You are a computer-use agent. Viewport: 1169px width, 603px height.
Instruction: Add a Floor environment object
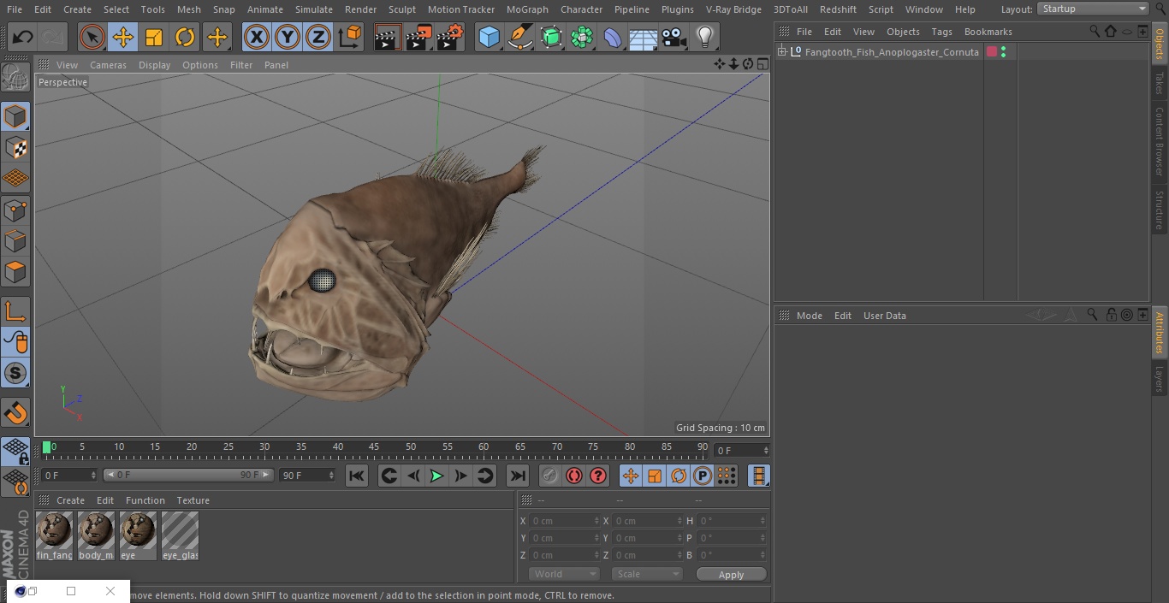[x=644, y=37]
